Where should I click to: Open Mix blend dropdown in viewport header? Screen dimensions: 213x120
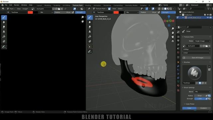[x=132, y=12]
